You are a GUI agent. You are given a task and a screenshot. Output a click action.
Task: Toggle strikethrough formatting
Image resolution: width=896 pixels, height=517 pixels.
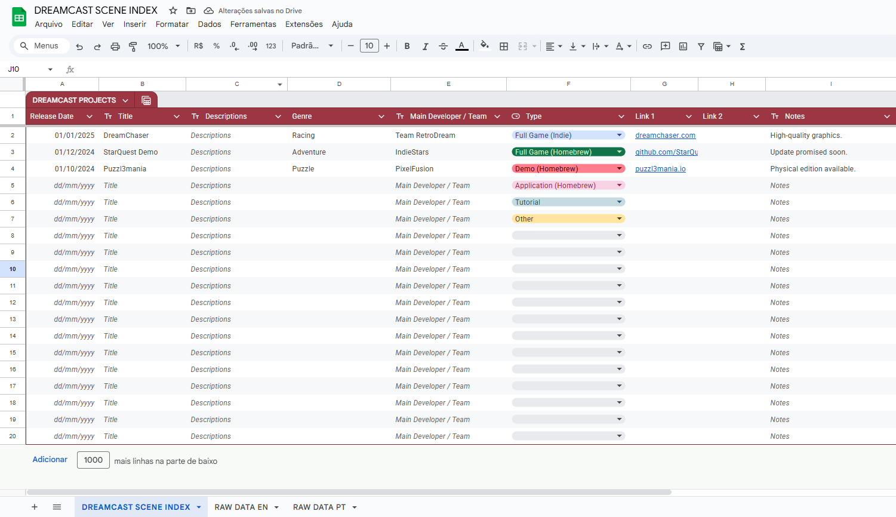point(443,46)
